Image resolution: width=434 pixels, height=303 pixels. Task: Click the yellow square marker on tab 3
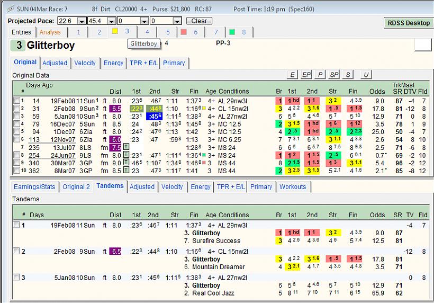click(x=115, y=31)
